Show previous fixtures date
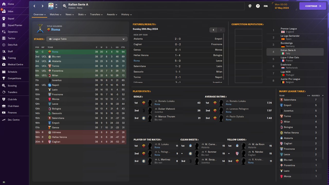329x185 pixels. 213,30
